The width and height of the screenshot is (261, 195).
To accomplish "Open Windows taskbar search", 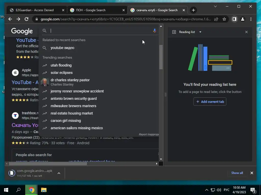I will [x=18, y=190].
